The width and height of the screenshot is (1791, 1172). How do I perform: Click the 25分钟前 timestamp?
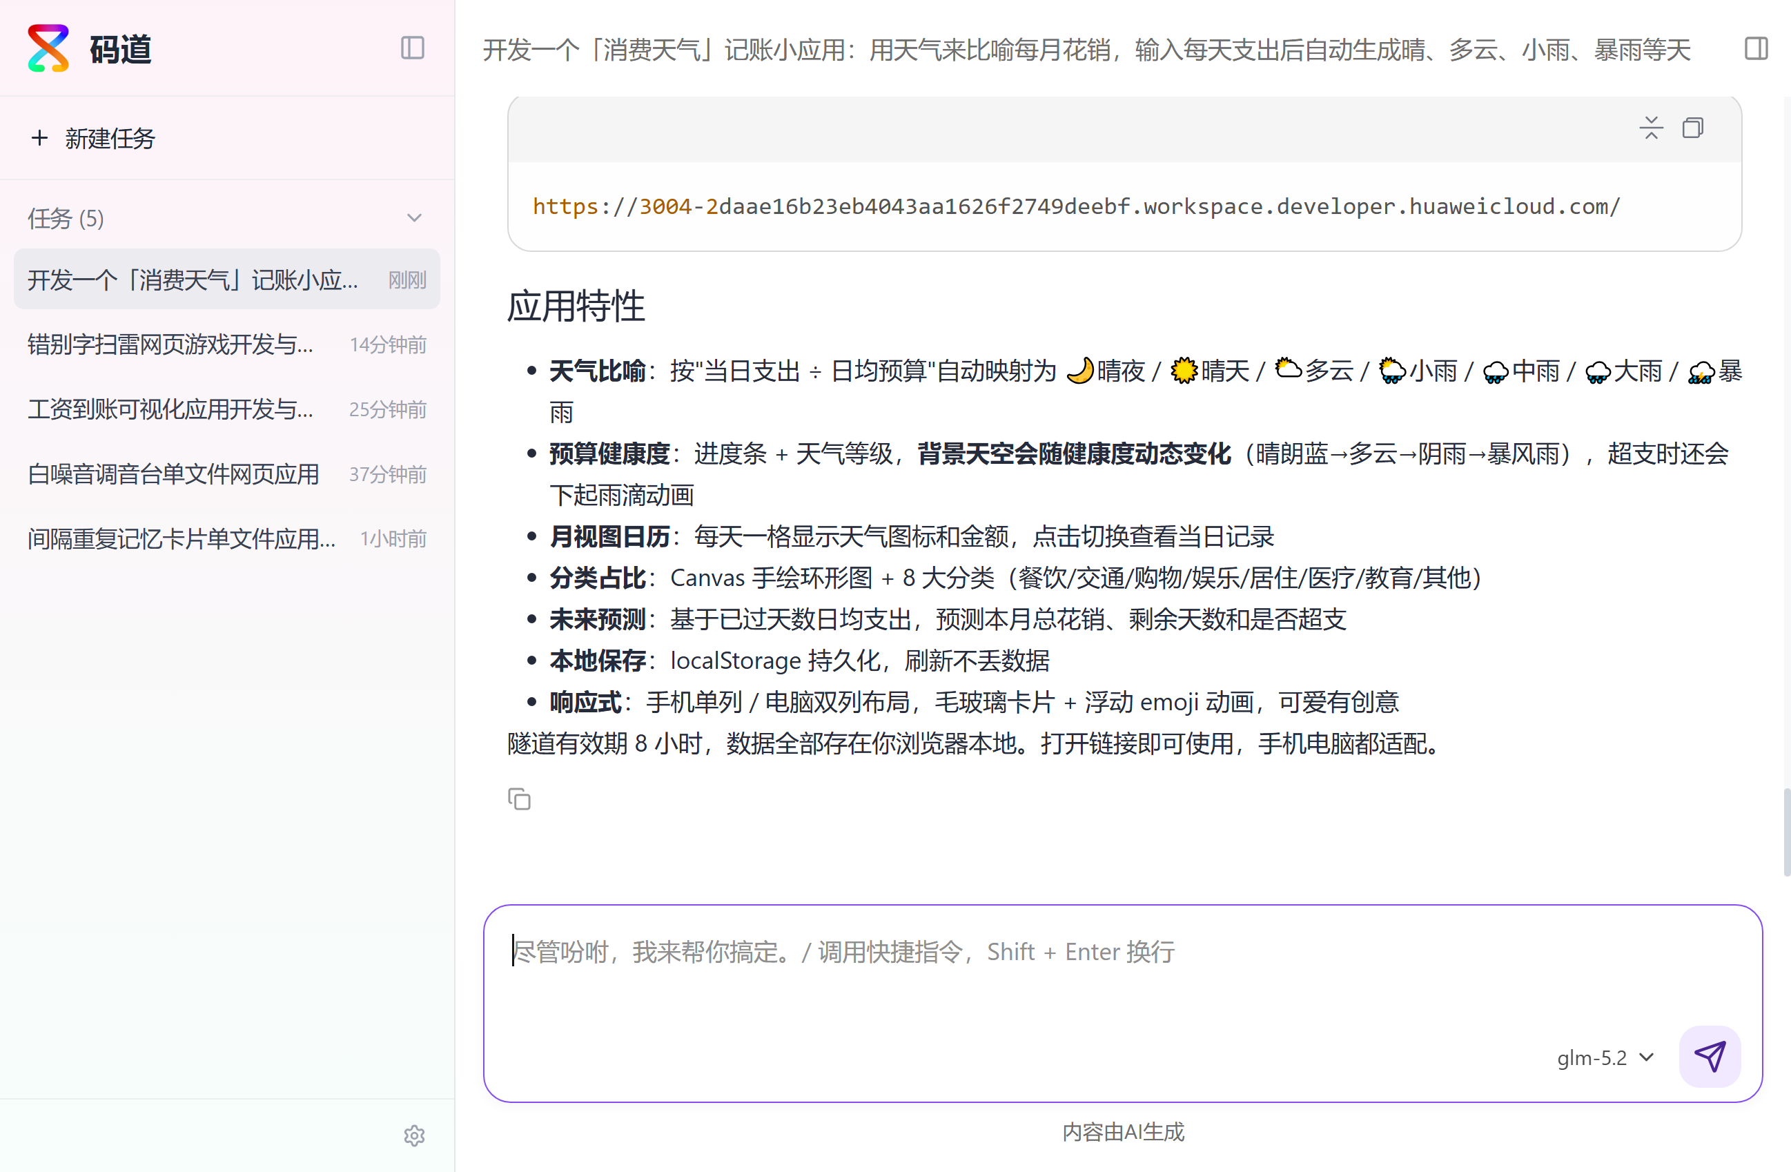tap(388, 409)
